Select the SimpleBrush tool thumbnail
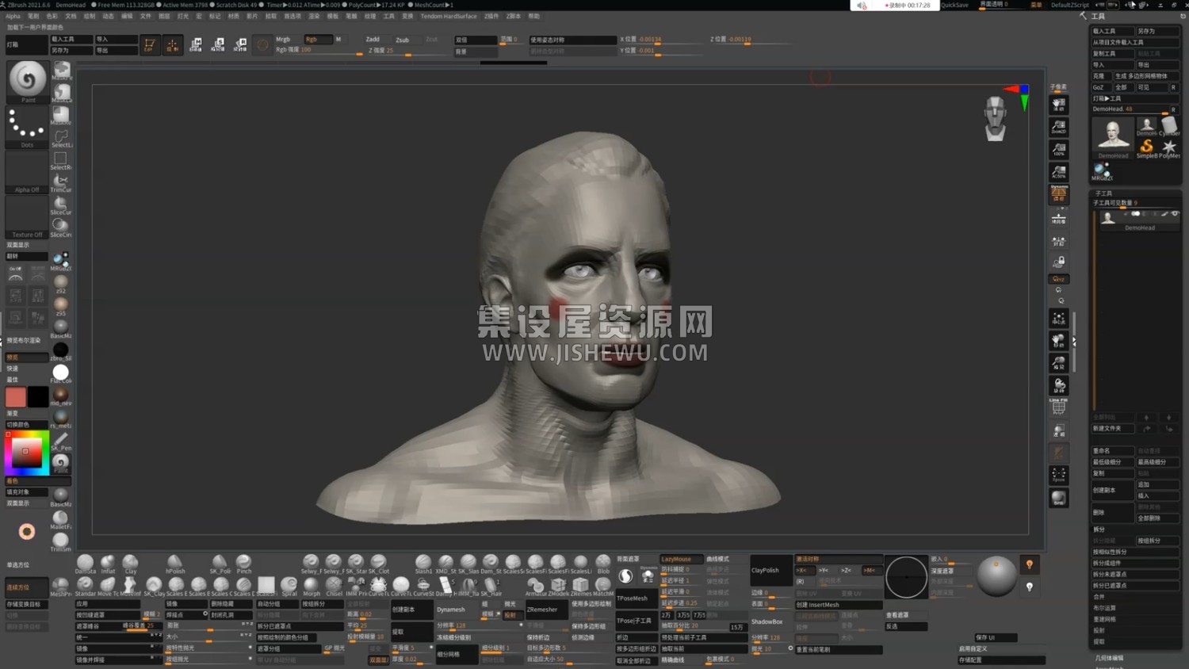Image resolution: width=1189 pixels, height=669 pixels. point(1146,148)
